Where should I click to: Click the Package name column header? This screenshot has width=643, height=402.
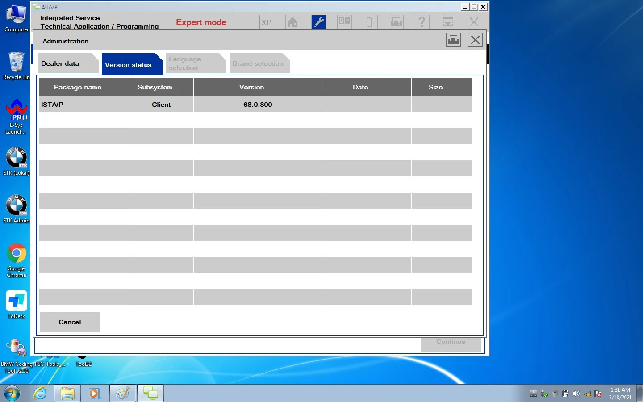coord(84,87)
